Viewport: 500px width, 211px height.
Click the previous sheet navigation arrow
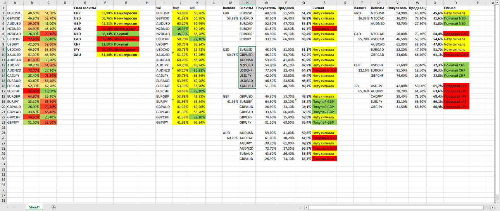click(8, 208)
